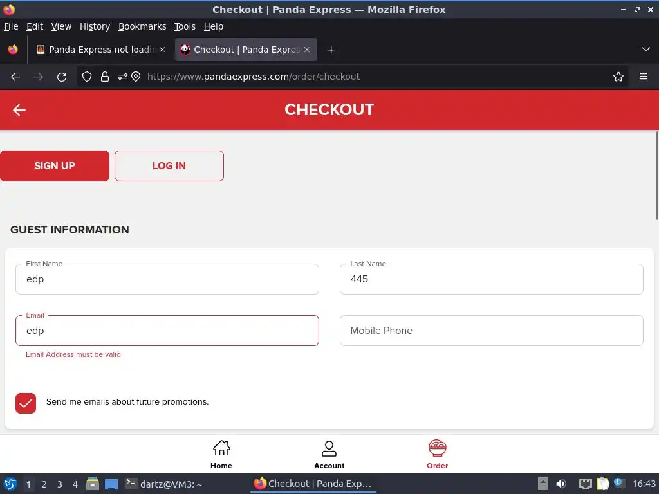Click the Checkout Firefox taskbar entry
This screenshot has width=659, height=494.
click(x=313, y=484)
